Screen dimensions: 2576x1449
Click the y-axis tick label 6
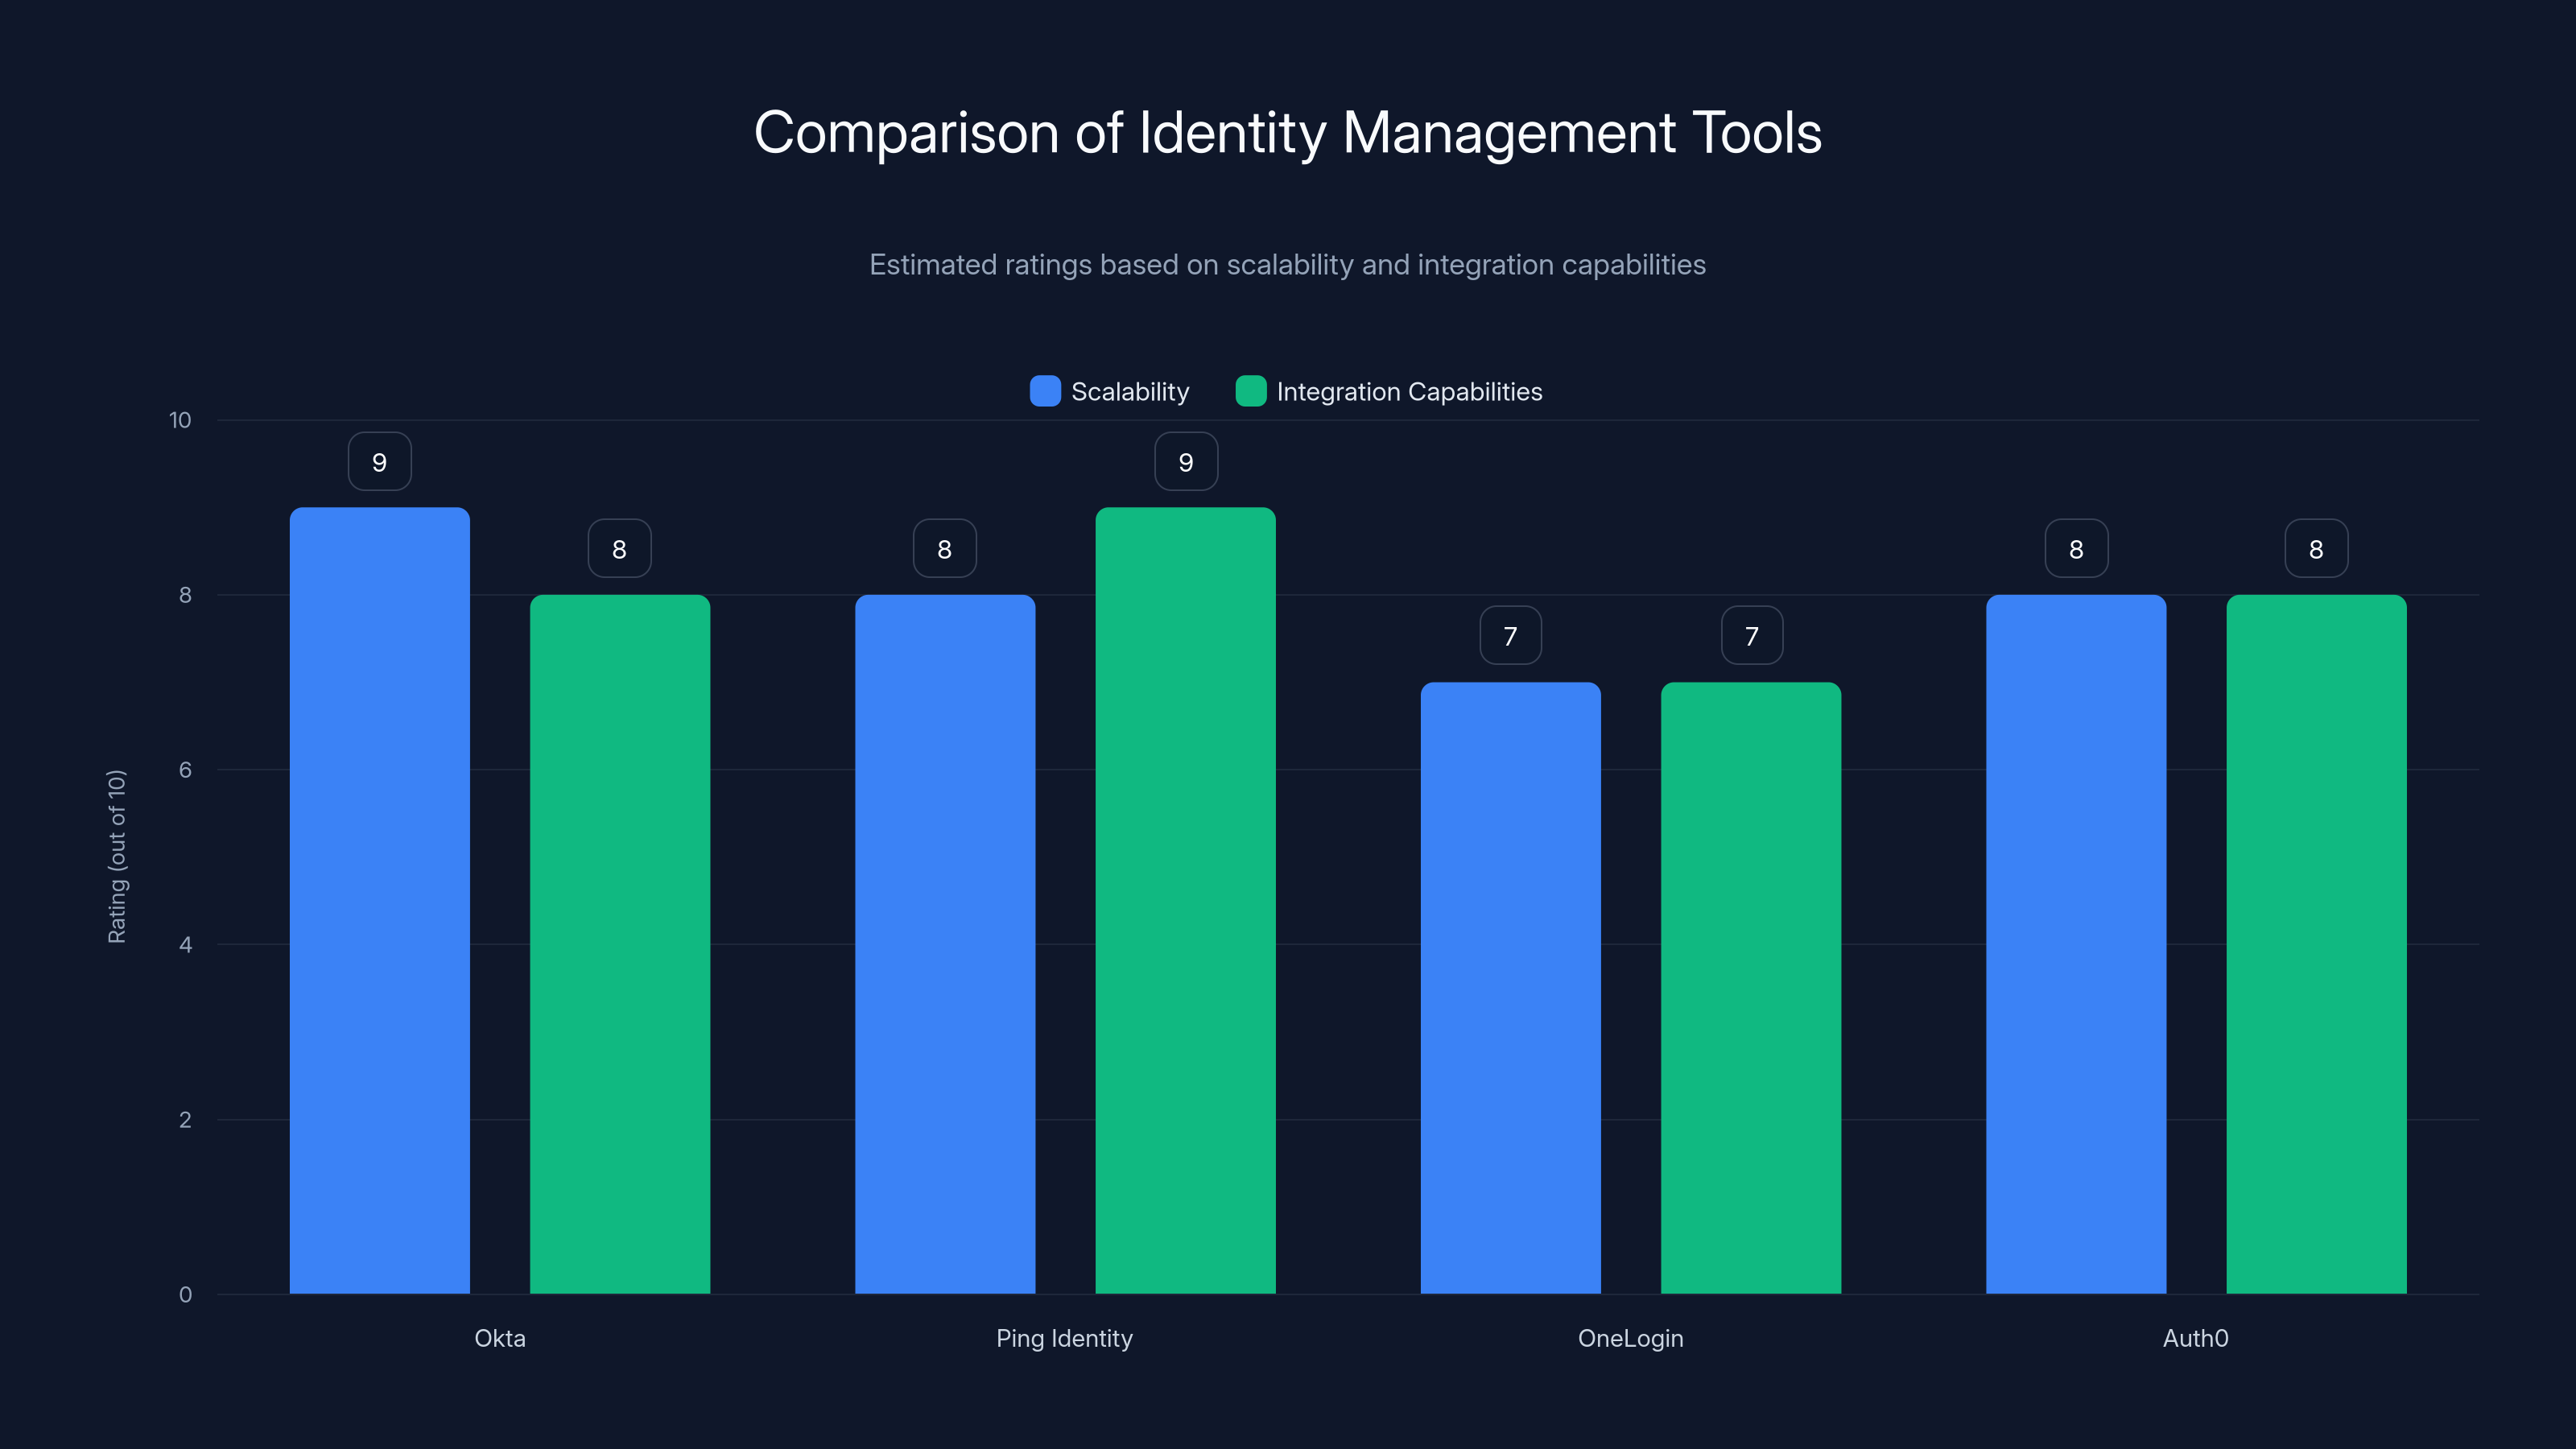point(185,770)
